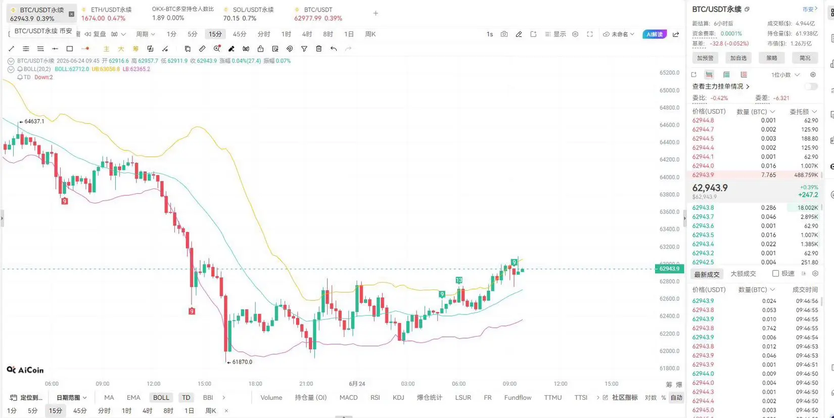Delete drawings with the trash icon
Screen dimensions: 834x418
(319, 49)
